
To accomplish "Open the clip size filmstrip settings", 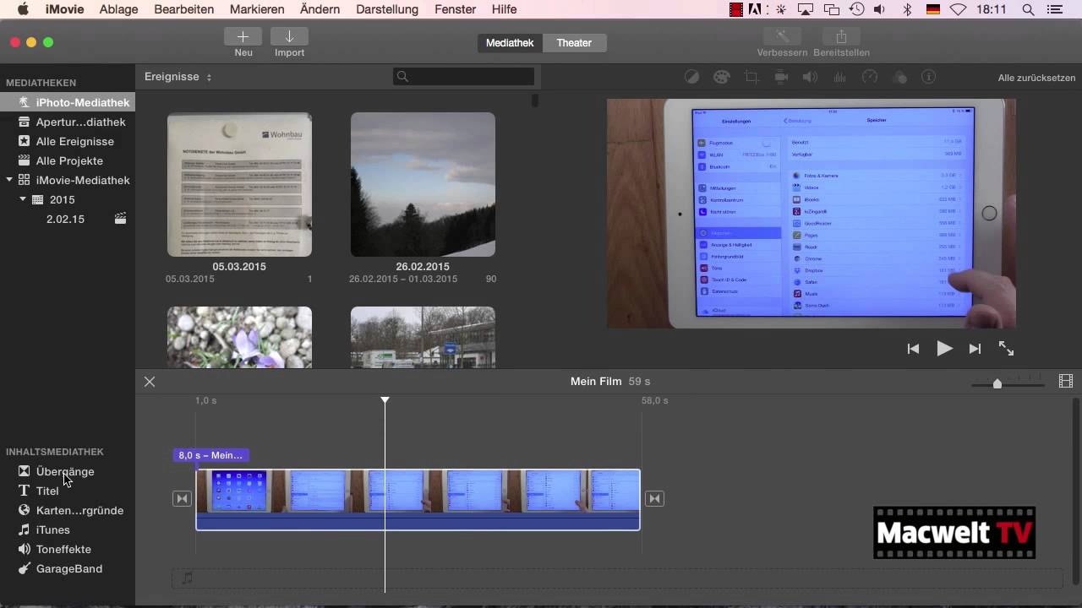I will tap(1065, 382).
